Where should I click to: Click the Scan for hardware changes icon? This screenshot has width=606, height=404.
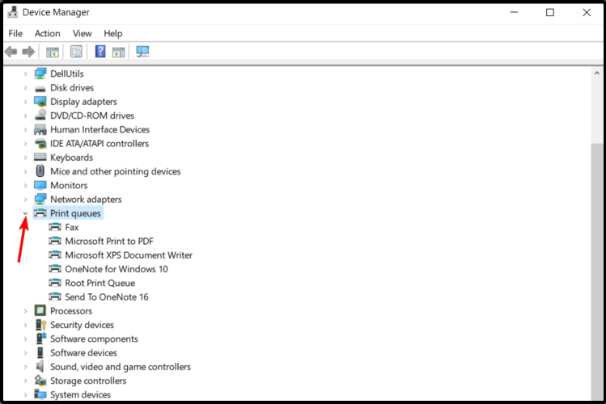[x=142, y=52]
